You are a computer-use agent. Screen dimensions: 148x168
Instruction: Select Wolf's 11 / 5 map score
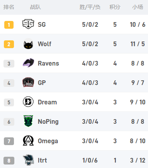[138, 44]
